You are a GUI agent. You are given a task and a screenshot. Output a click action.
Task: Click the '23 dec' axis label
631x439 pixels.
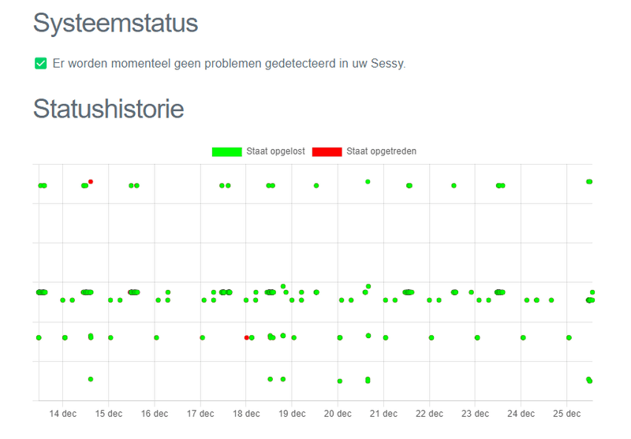click(476, 414)
